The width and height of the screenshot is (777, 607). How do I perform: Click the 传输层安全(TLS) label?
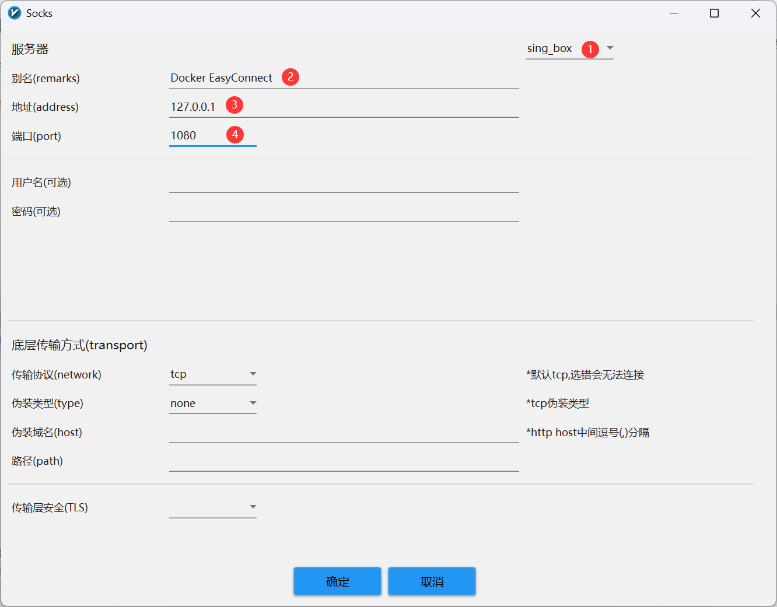tap(50, 507)
